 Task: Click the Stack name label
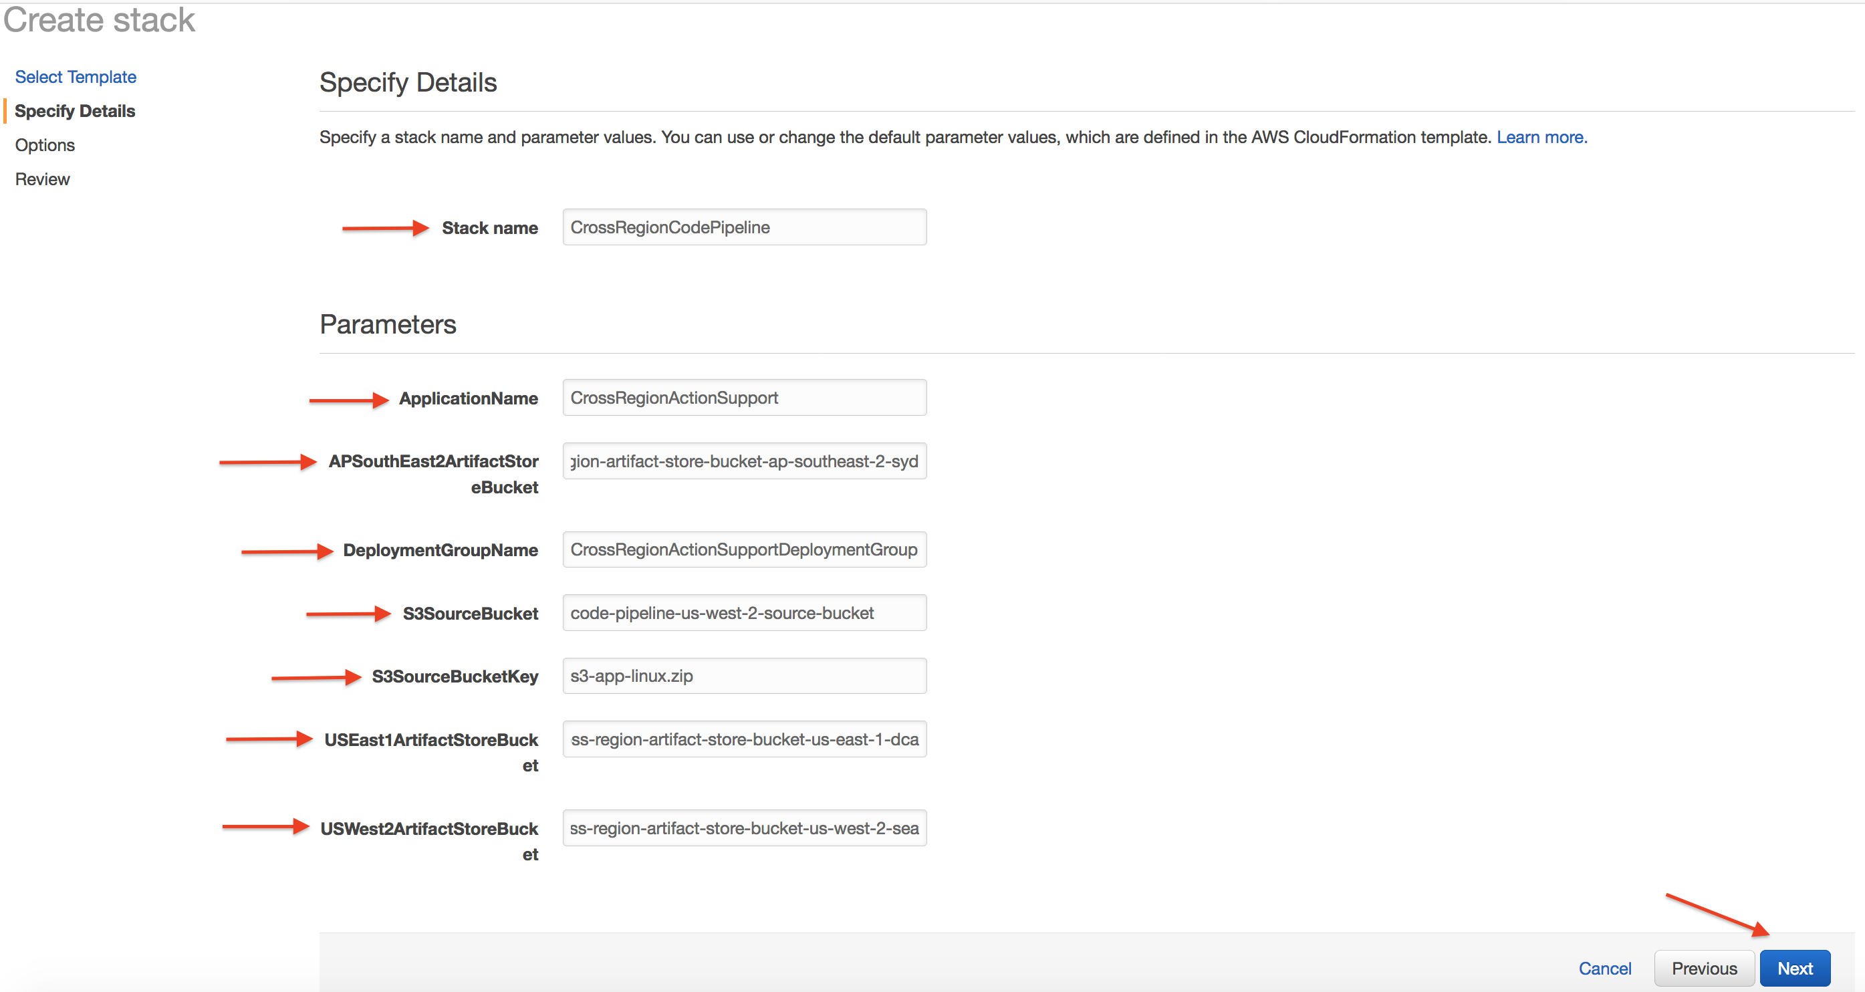(x=489, y=228)
